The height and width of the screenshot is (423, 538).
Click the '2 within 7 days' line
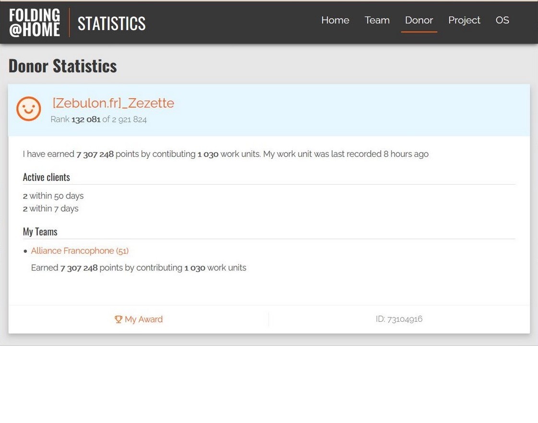(x=51, y=209)
